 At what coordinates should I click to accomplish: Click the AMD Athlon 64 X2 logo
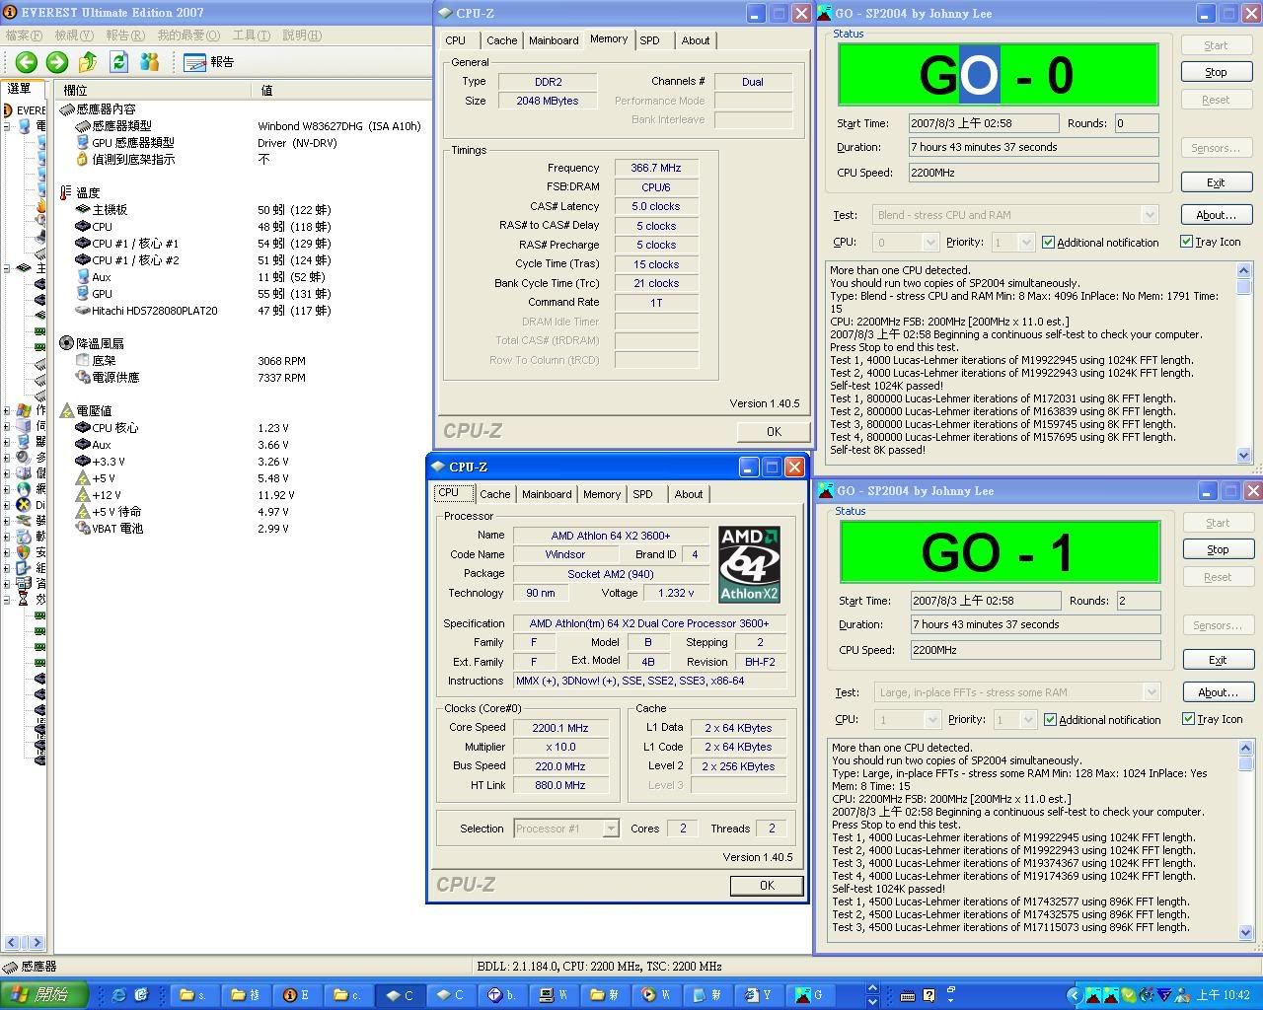[749, 564]
